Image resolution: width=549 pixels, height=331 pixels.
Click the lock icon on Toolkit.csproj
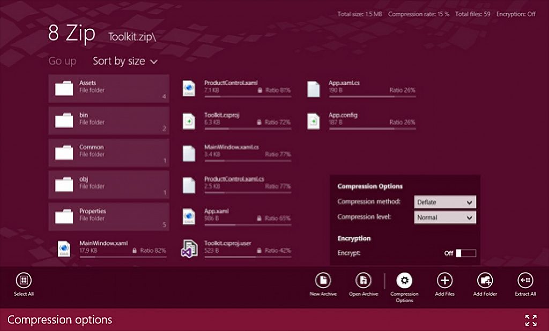259,122
